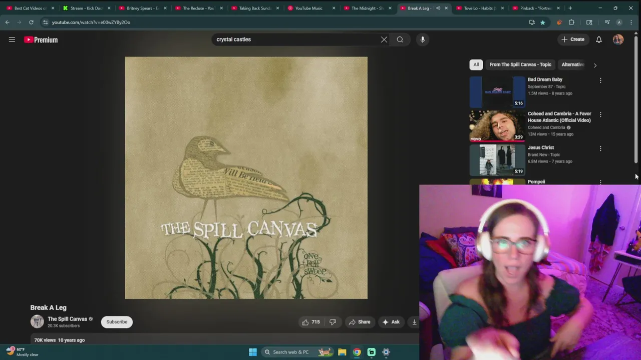
Task: Play Bad Dream Baby thumbnail
Action: [x=497, y=91]
